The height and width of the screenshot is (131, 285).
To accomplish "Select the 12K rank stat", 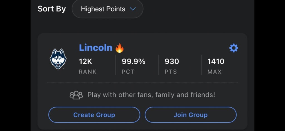I will point(85,62).
